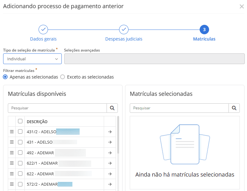Move 431/2 - ADELSO to selected with arrow
This screenshot has width=247, height=191.
(110, 132)
